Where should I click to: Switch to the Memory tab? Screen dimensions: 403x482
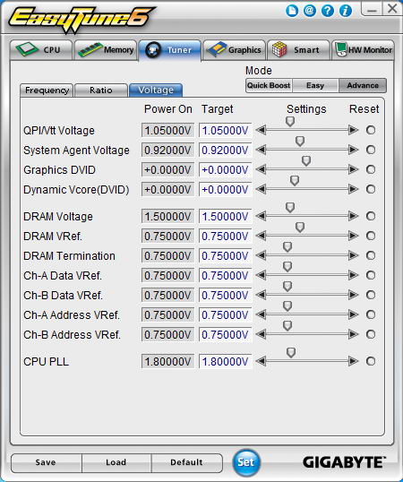click(x=106, y=50)
